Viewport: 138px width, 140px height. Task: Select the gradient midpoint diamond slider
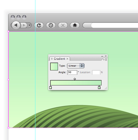pos(75,79)
